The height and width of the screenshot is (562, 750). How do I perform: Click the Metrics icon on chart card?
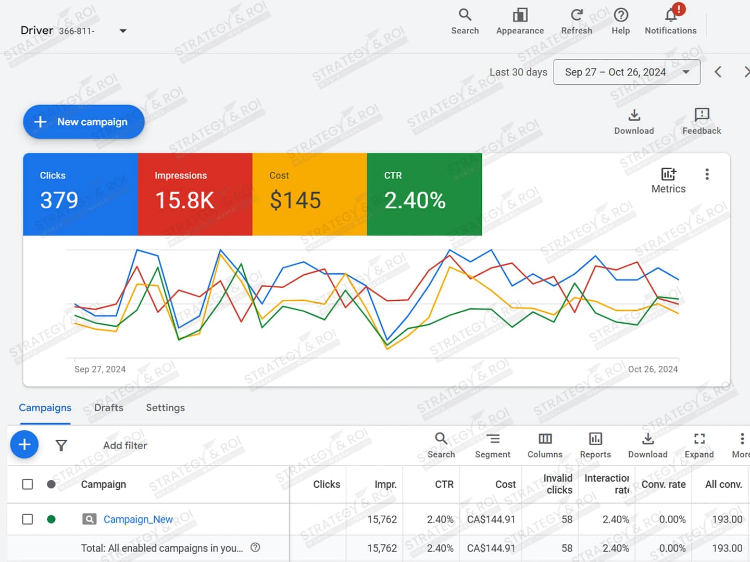[668, 174]
